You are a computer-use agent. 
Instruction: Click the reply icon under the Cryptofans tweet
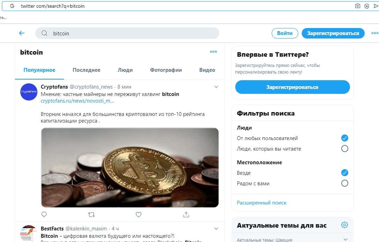coord(44,214)
